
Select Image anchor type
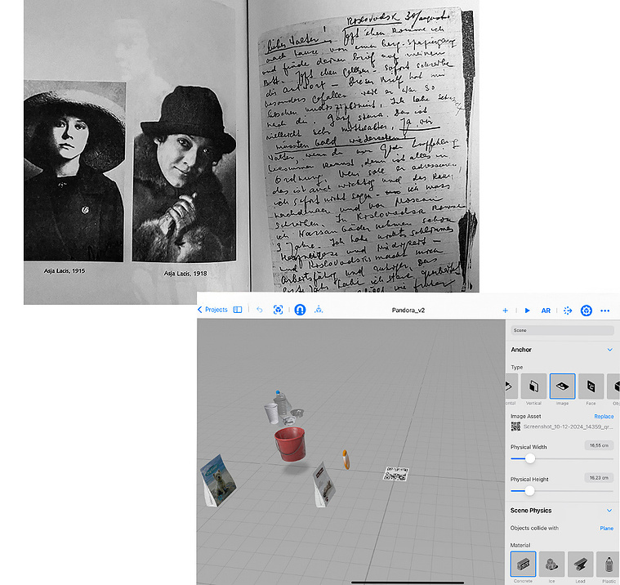pyautogui.click(x=562, y=386)
